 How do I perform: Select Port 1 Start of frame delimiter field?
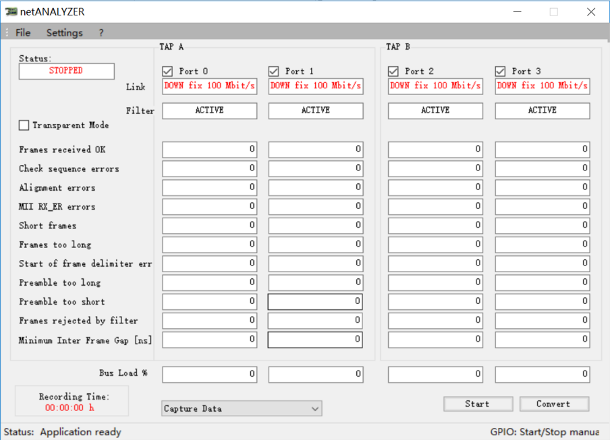coord(316,263)
